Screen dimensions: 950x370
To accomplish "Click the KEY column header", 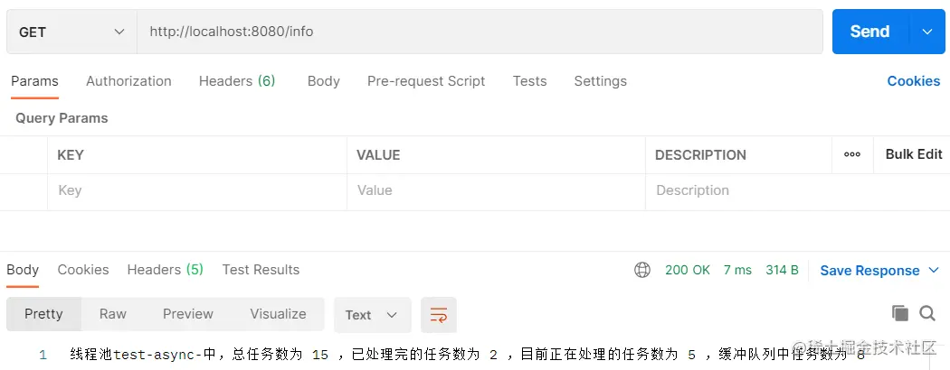I will coord(71,155).
